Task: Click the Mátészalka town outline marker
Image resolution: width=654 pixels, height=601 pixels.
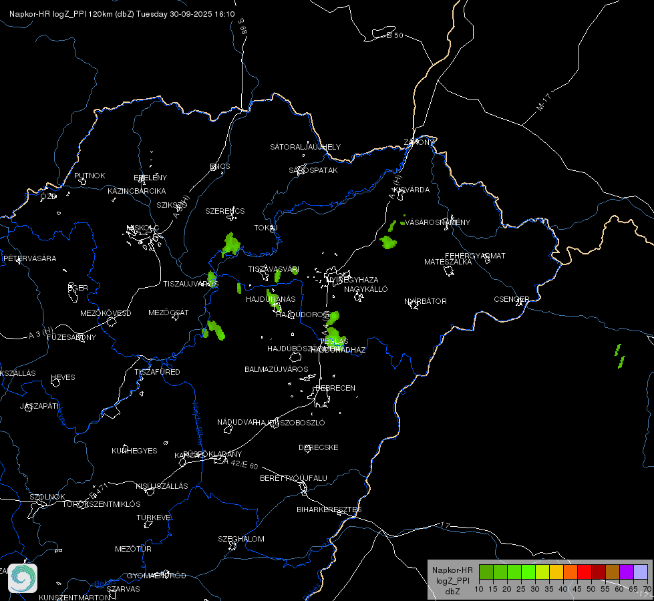Action: pyautogui.click(x=449, y=271)
